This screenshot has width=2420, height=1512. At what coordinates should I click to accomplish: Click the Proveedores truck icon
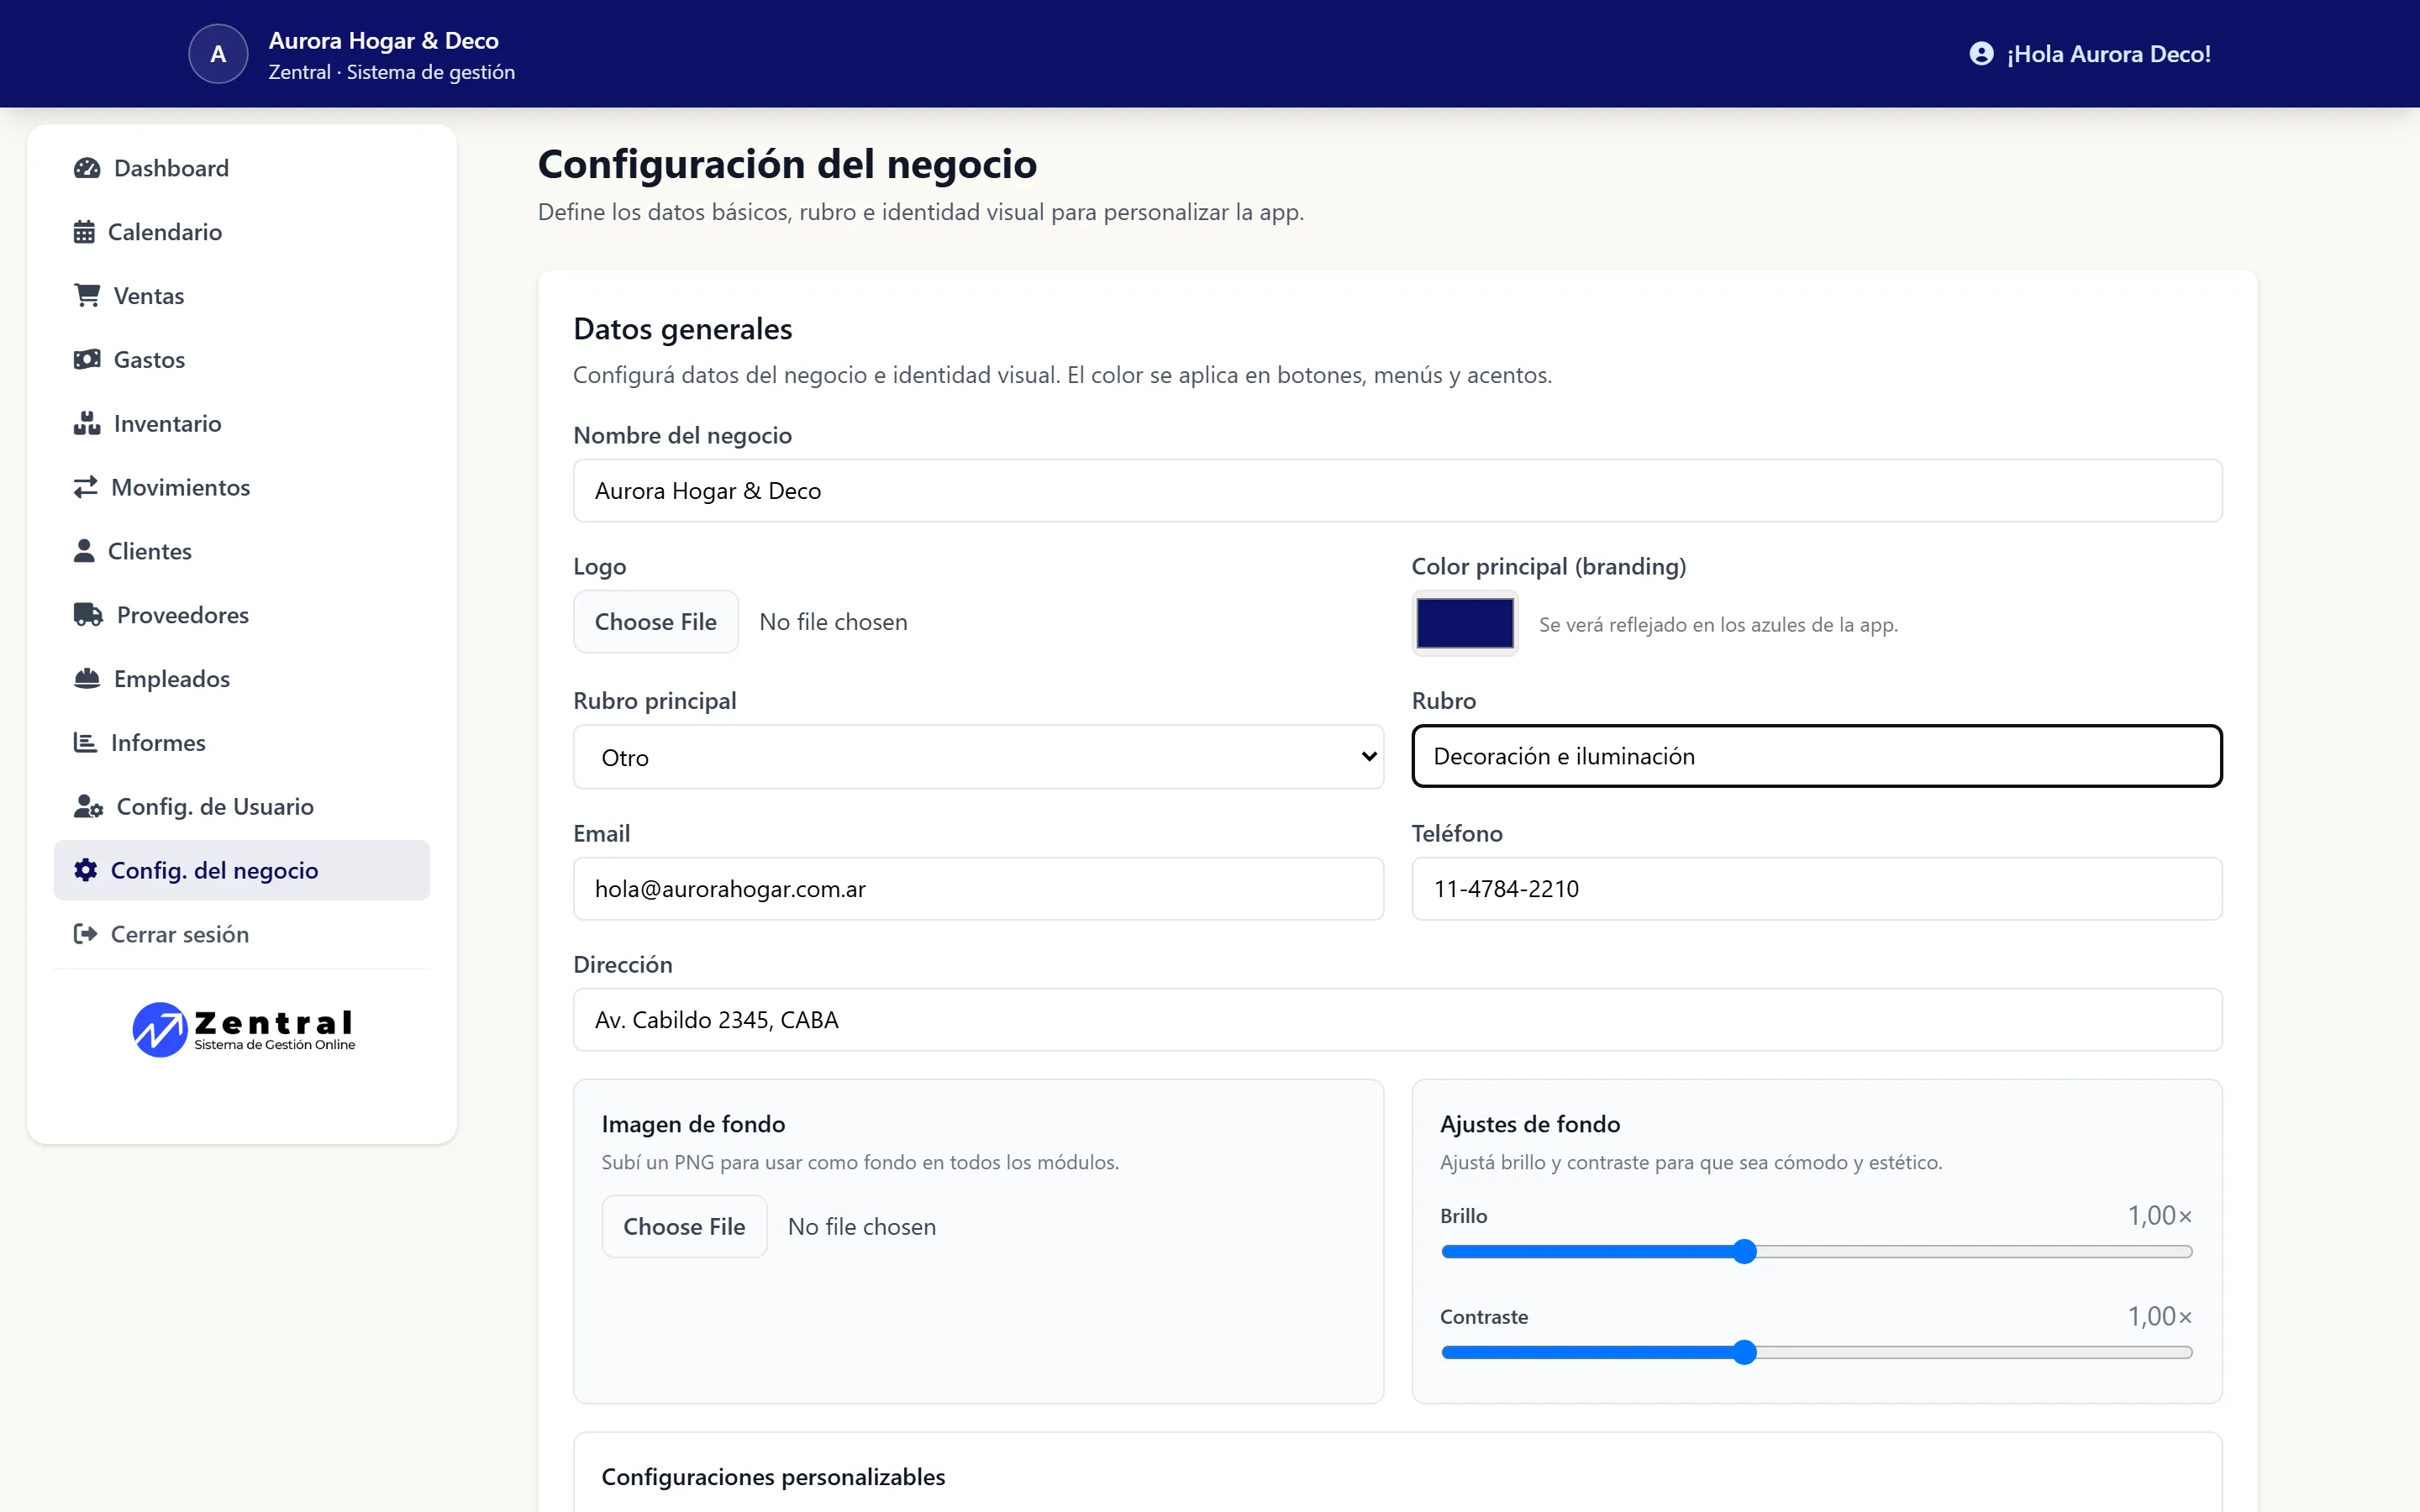coord(88,615)
